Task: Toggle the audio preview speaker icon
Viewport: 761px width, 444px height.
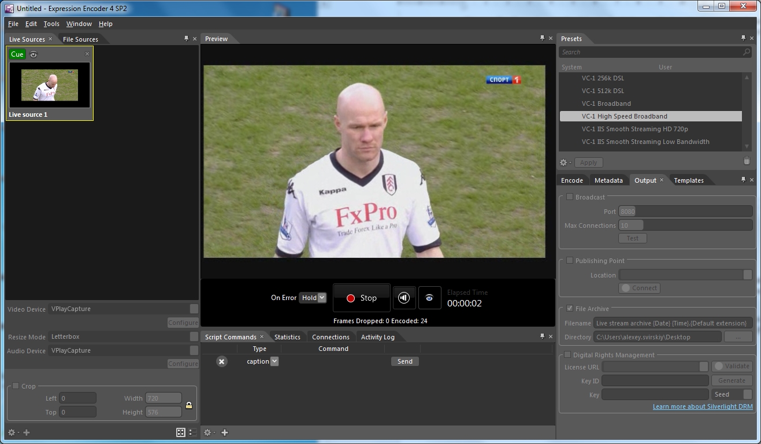Action: point(404,298)
